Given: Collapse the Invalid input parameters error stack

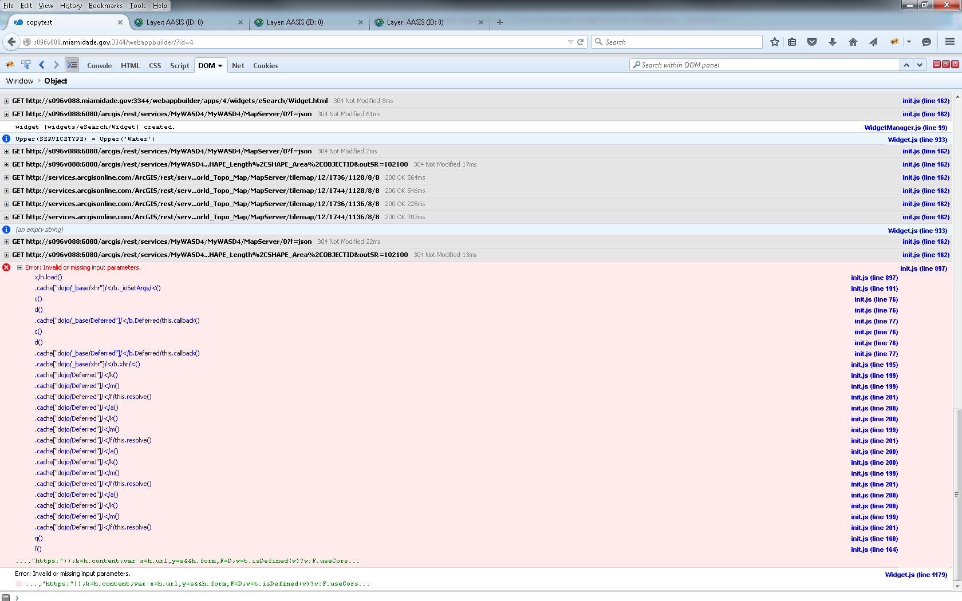Looking at the screenshot, I should (x=19, y=267).
